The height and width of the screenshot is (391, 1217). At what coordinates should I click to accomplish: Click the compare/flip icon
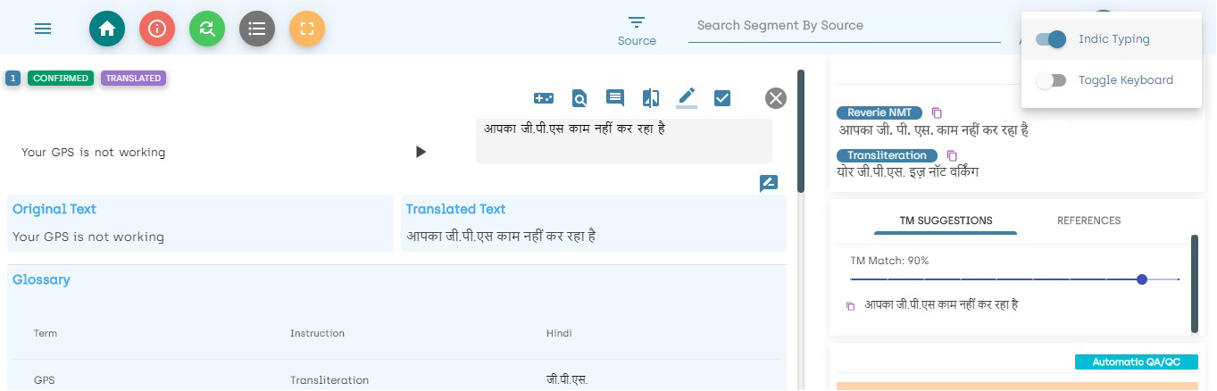651,98
